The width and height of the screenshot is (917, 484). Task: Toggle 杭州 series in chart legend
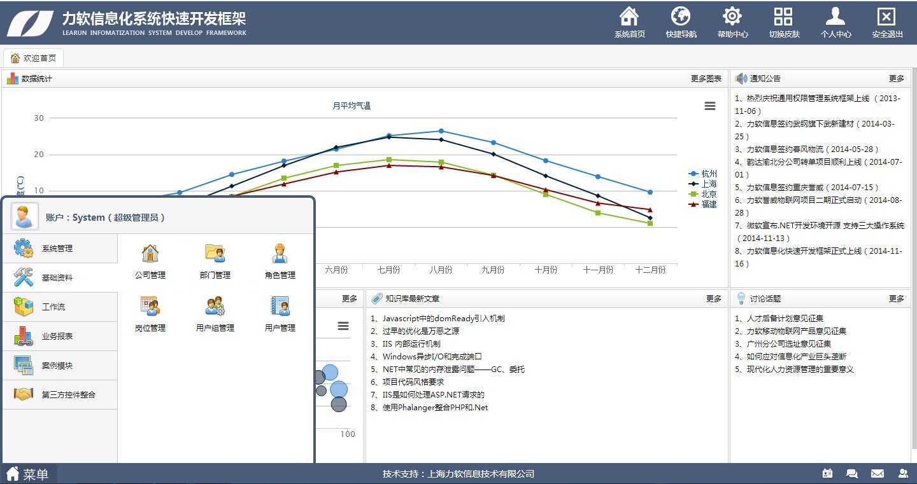[703, 174]
